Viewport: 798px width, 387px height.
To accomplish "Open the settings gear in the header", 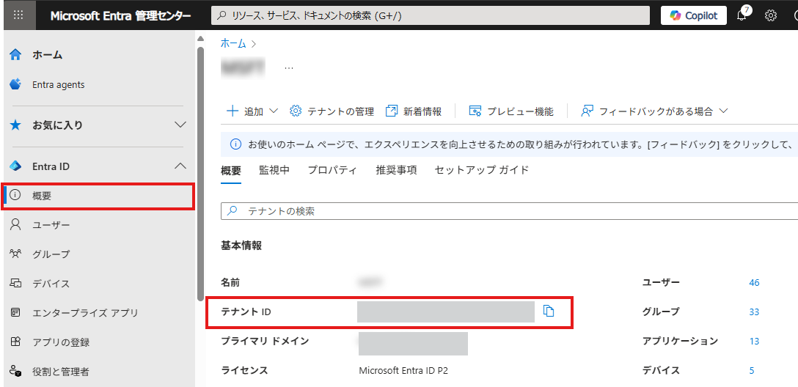I will [x=771, y=16].
